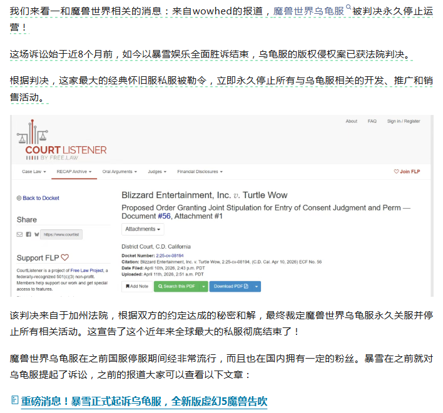Open the Judges menu
This screenshot has height=413, width=443.
(156, 171)
